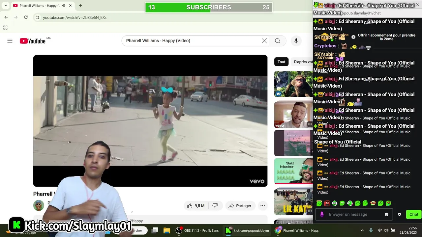Image resolution: width=422 pixels, height=237 pixels.
Task: Open the emoji picker in chat input
Action: [386, 214]
